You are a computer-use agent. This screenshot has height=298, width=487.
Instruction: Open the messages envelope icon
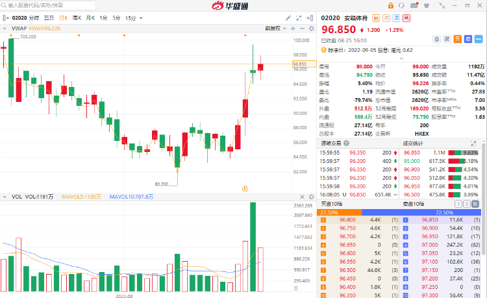point(414,6)
